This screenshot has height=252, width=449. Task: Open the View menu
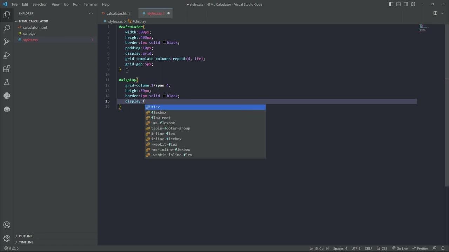(x=55, y=4)
